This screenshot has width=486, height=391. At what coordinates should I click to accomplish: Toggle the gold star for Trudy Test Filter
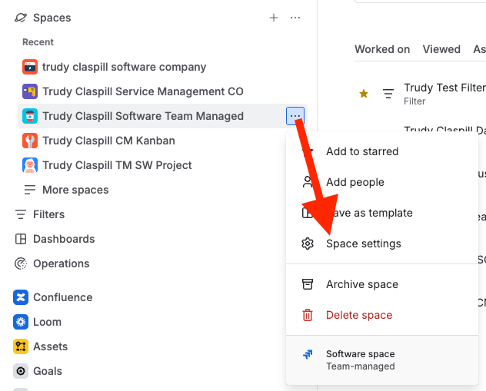364,94
